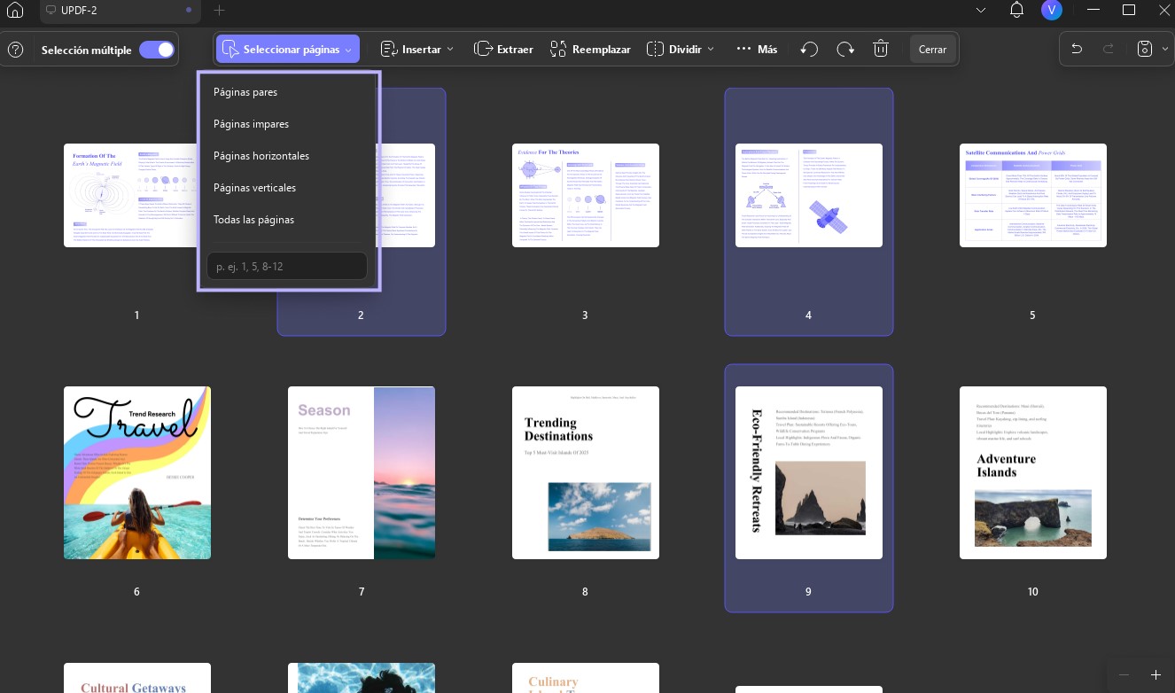The image size is (1175, 693).
Task: Open the help question mark icon
Action: click(15, 50)
